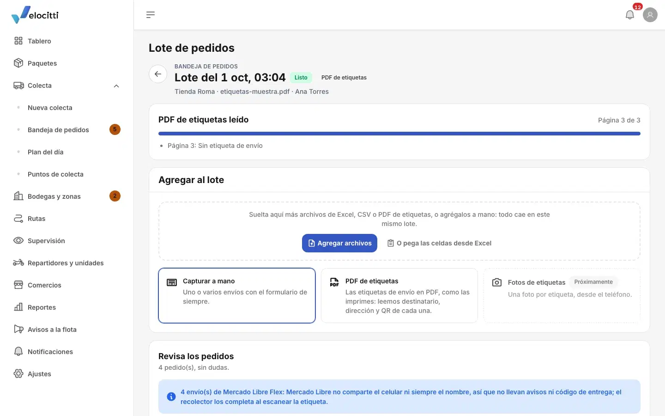Click the Notificaciones bell icon in sidebar

pyautogui.click(x=18, y=351)
